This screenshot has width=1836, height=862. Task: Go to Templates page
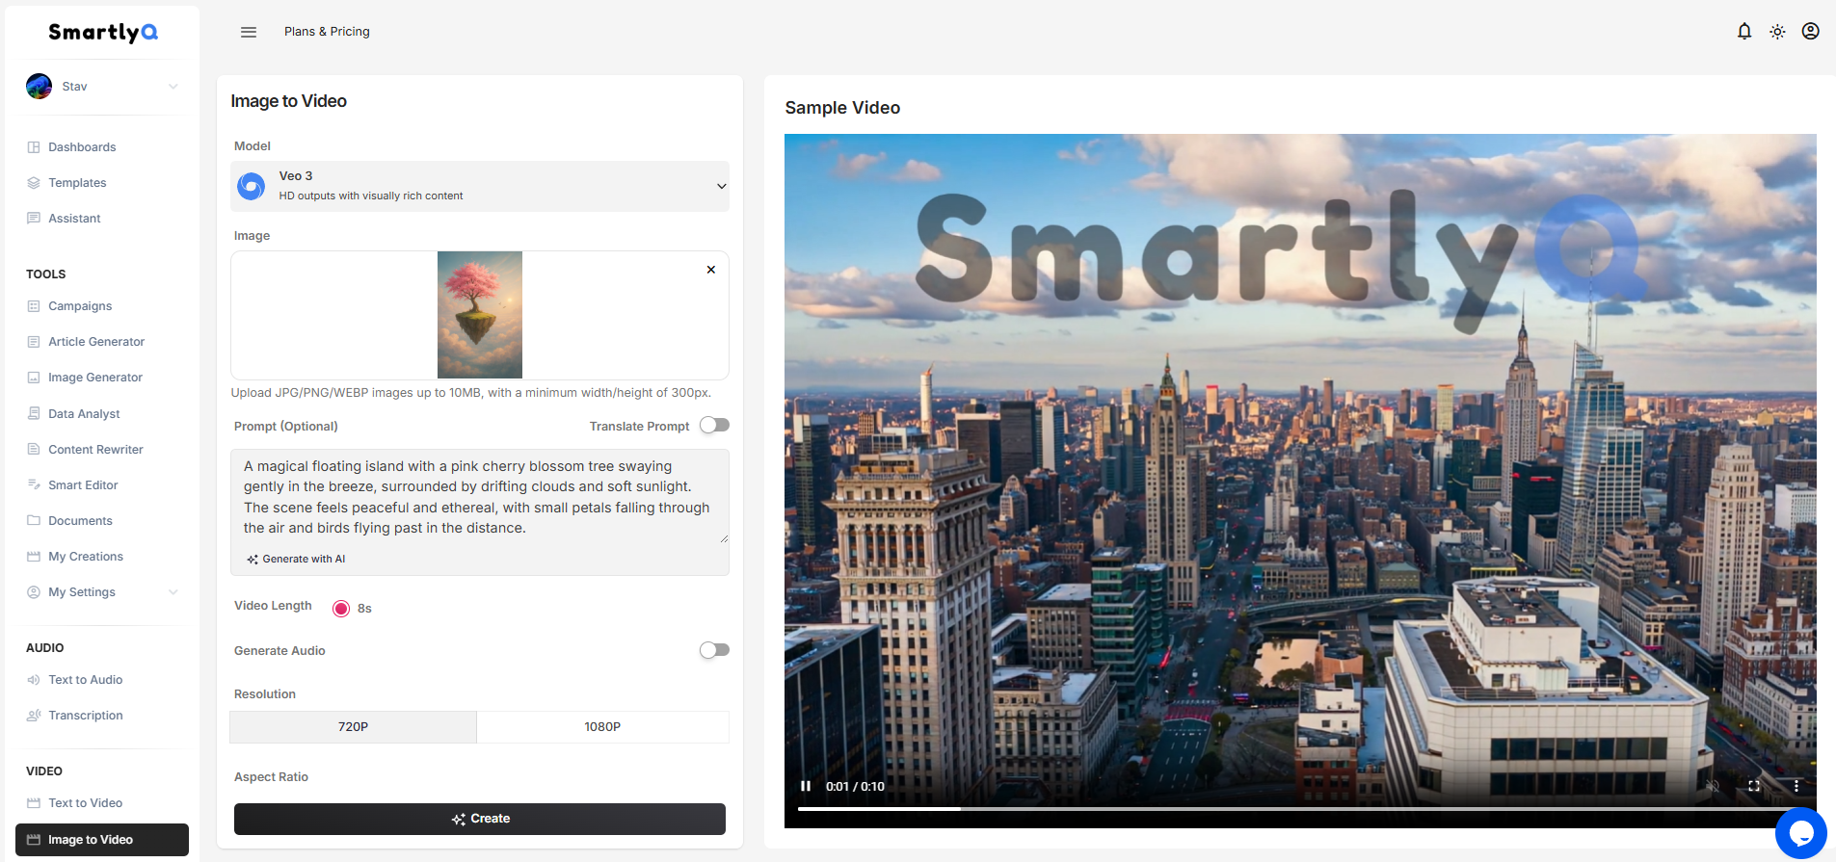tap(77, 183)
